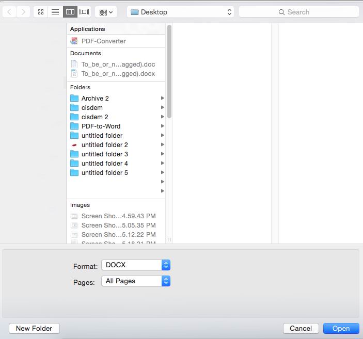Expand Archive 2 using its arrow
Viewport: 363px width, 339px height.
(x=163, y=98)
